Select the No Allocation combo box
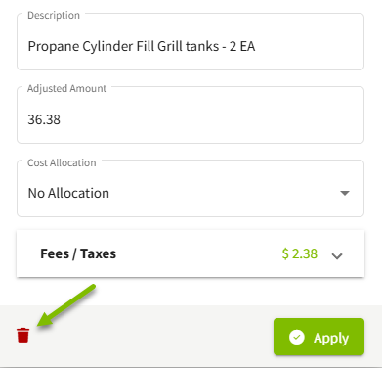Screen dimensions: 382x368 tap(191, 189)
